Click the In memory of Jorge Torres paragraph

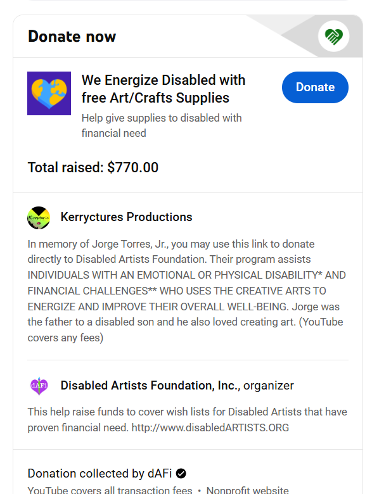click(186, 291)
